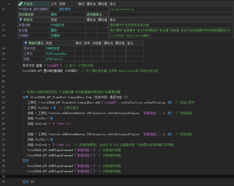
Task: Click the CDR指针 parameter name cell
Action: point(24,35)
